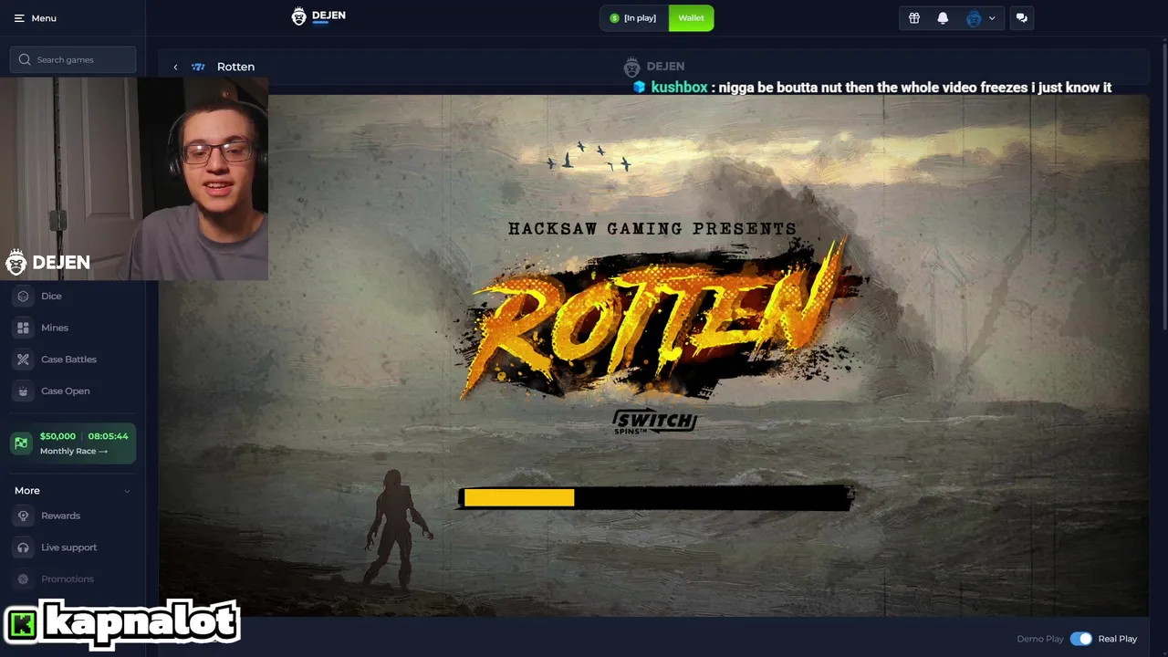Click the slots icon next to Rotten
Screen dimensions: 1168x657
(198, 67)
